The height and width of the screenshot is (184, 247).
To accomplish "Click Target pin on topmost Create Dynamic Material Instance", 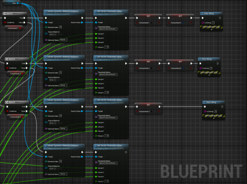I will [x=46, y=22].
